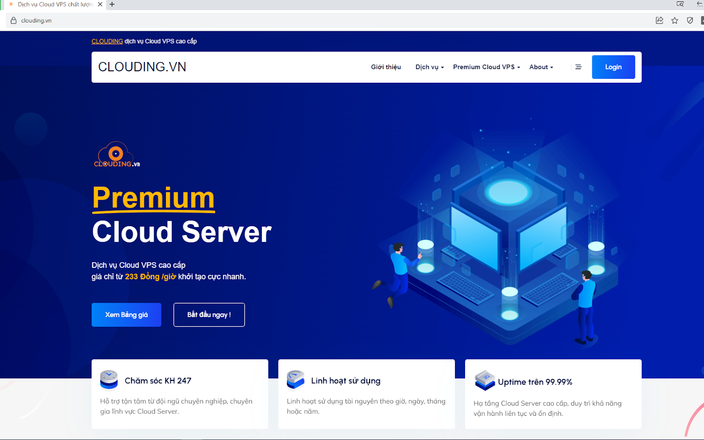Open the hamburger menu next to Login

pyautogui.click(x=578, y=66)
